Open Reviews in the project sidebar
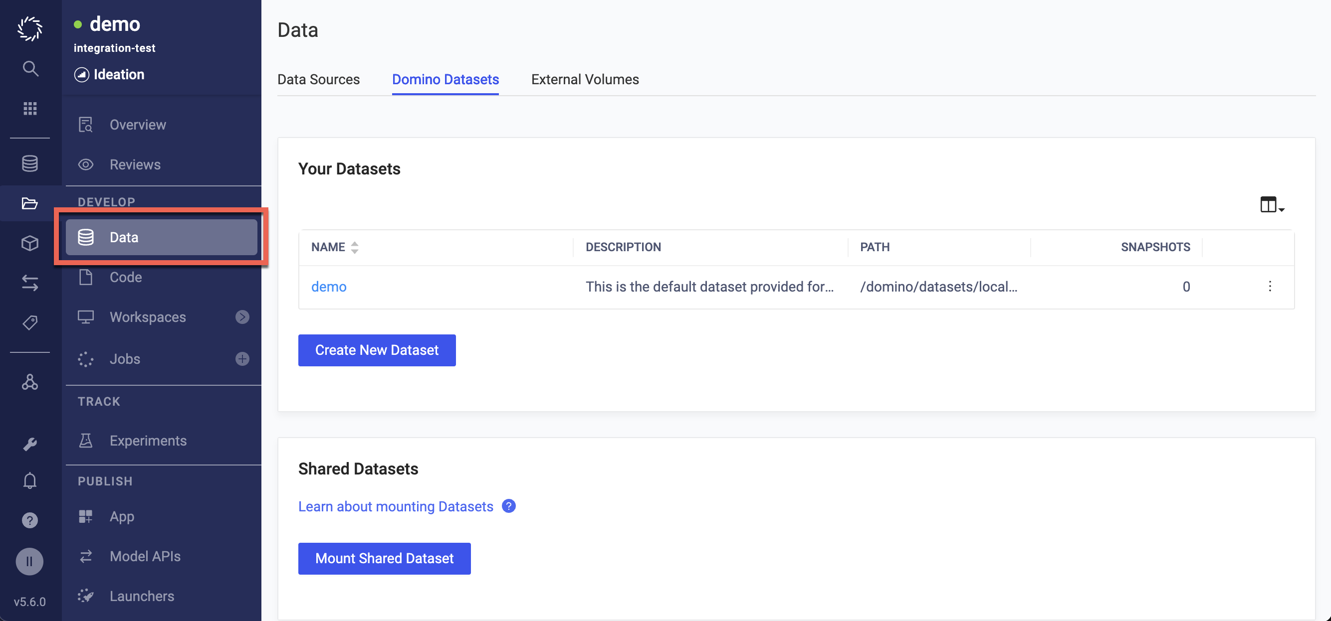The image size is (1331, 621). pyautogui.click(x=162, y=164)
